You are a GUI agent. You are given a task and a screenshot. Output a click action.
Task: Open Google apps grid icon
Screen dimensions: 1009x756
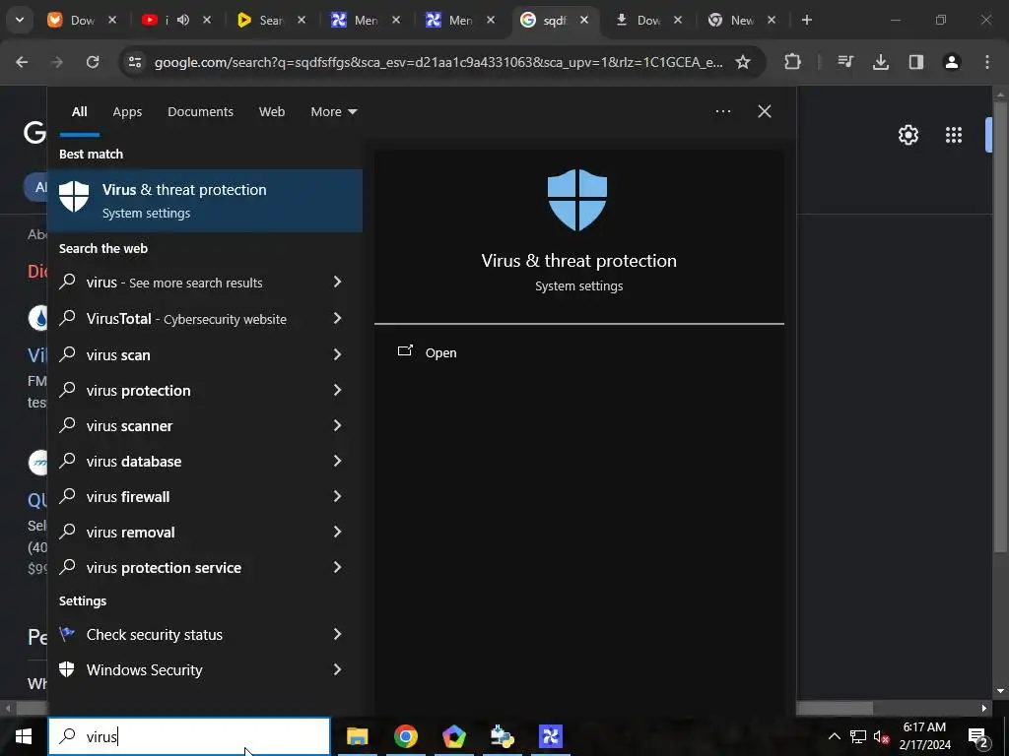tap(954, 135)
